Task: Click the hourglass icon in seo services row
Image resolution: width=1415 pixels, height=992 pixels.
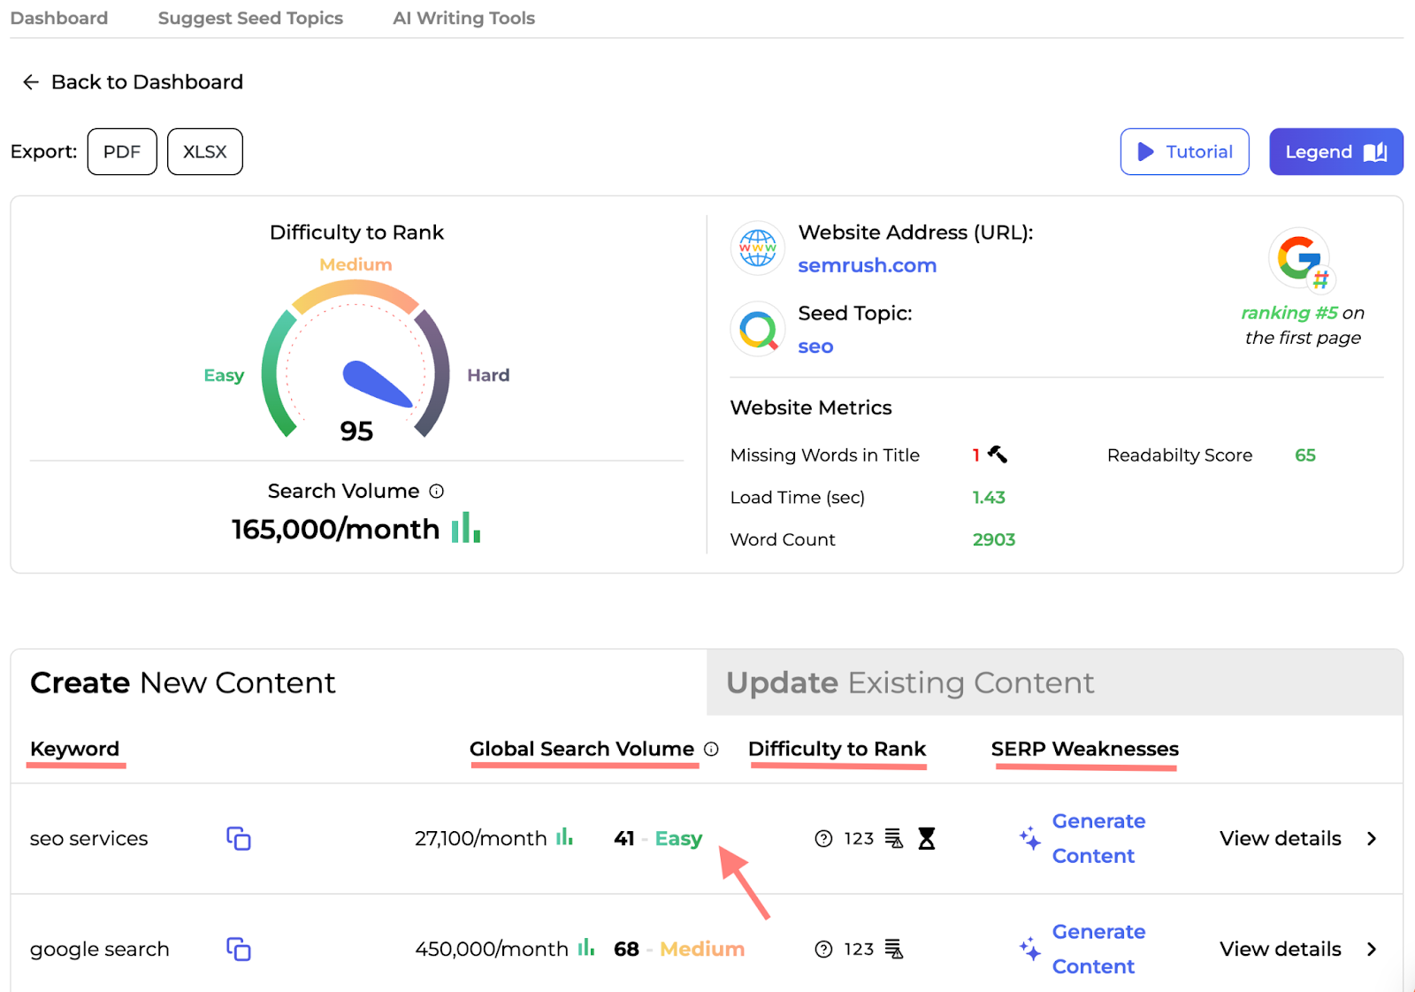Action: (x=927, y=838)
